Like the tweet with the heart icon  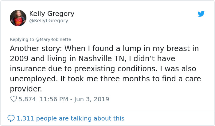point(14,99)
